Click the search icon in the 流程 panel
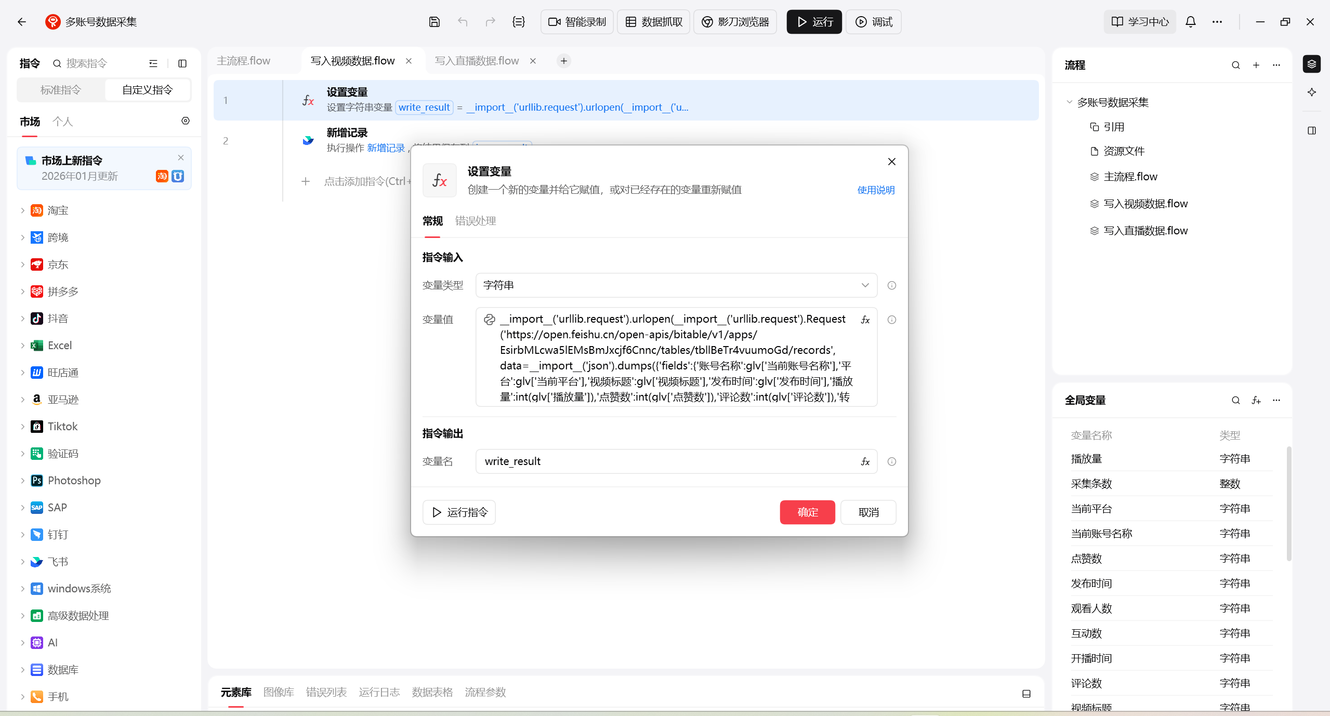The image size is (1330, 716). pos(1235,65)
